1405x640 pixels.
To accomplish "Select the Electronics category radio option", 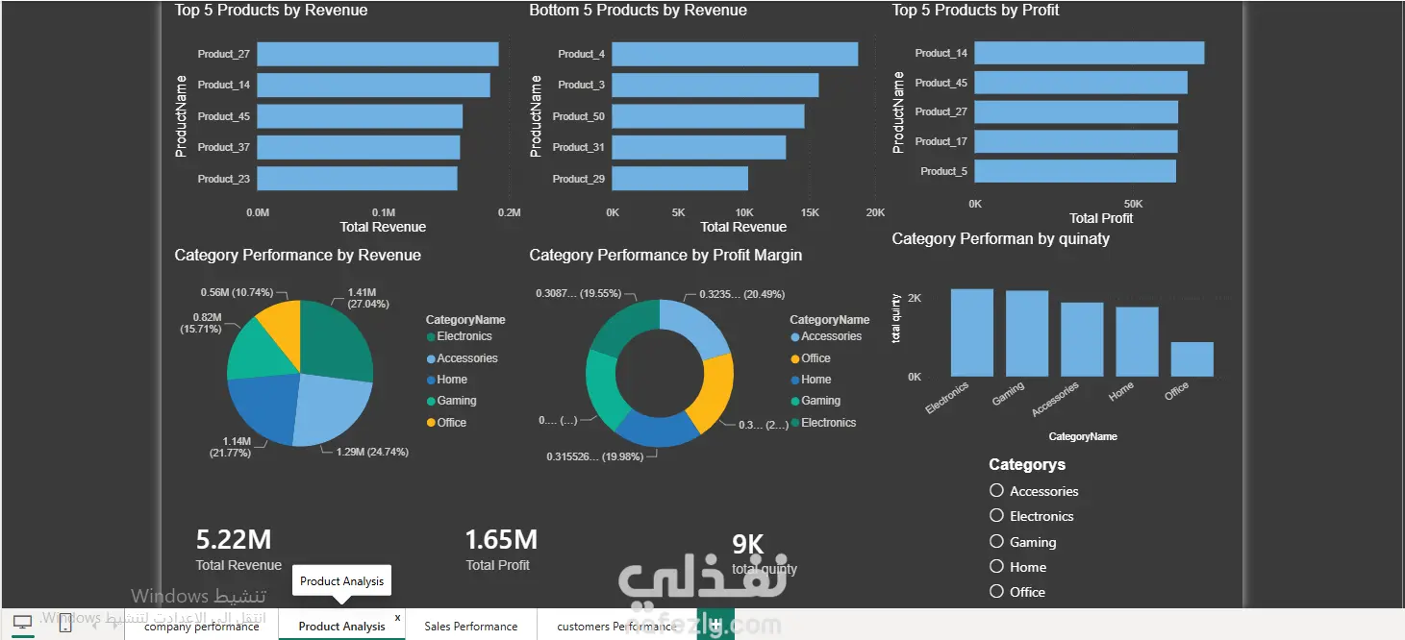I will 996,515.
